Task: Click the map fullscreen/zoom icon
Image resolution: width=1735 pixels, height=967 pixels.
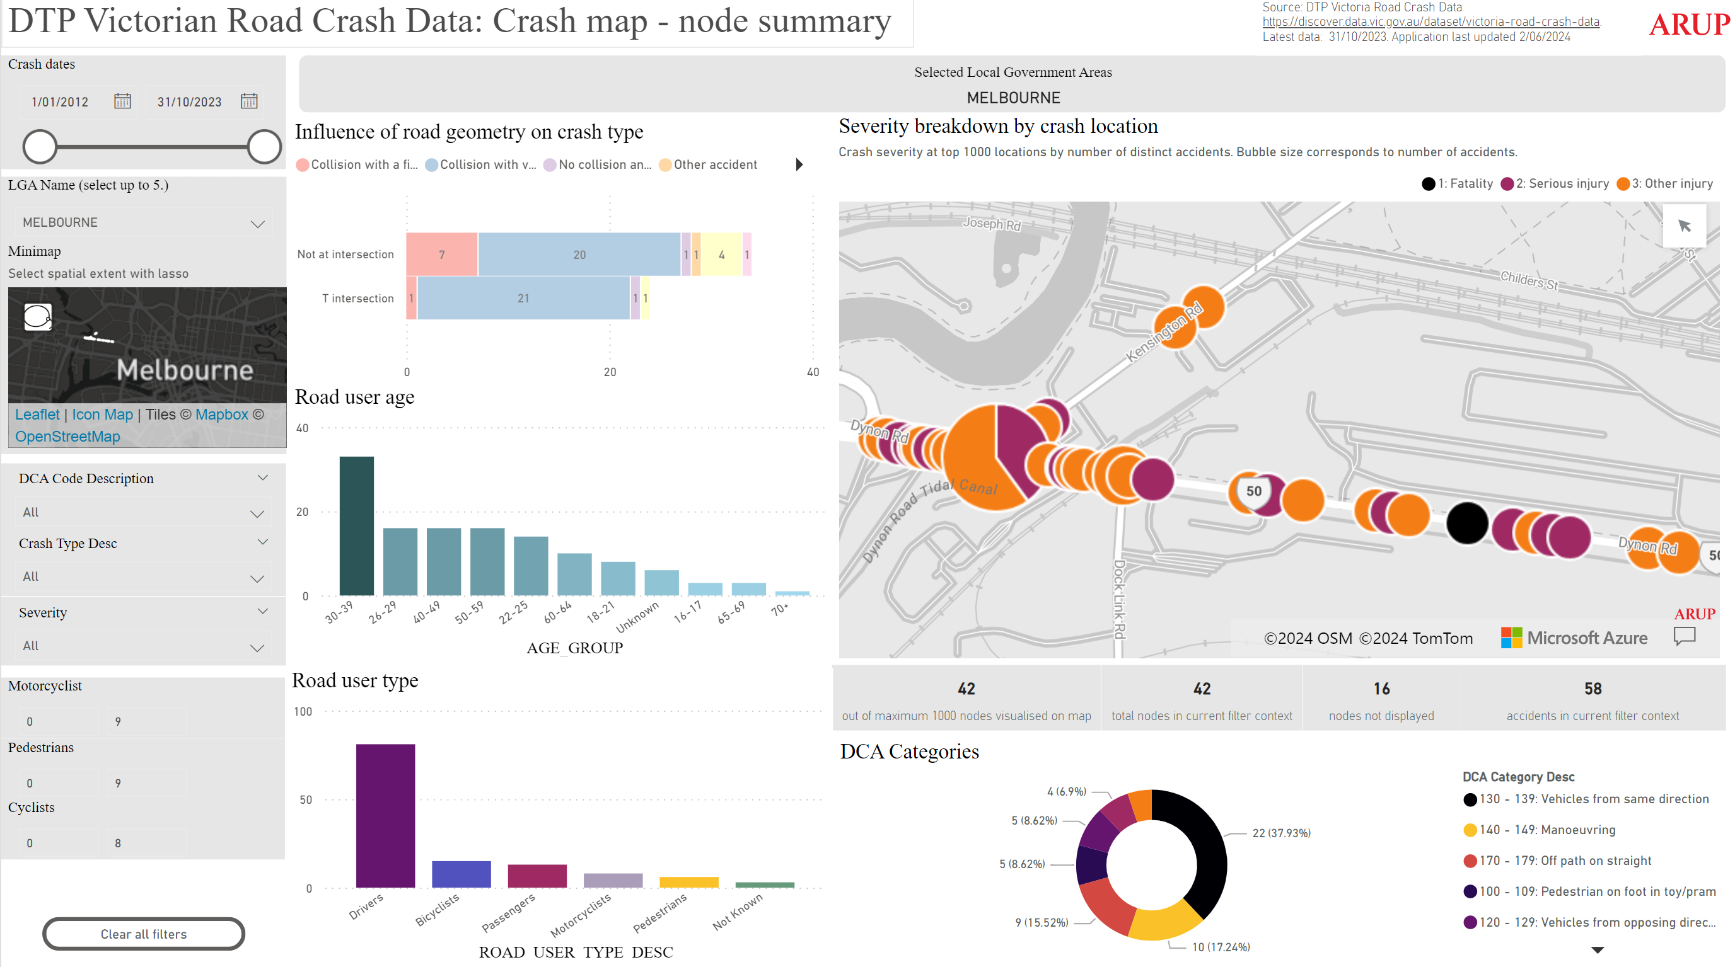Action: coord(1686,226)
